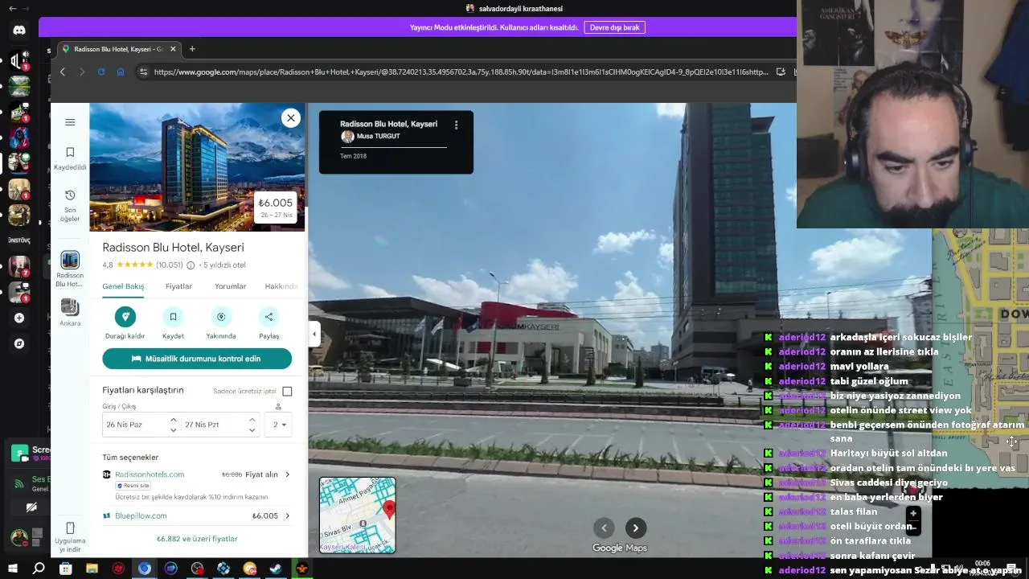Open Windows taskbar search
1029x579 pixels.
pyautogui.click(x=39, y=569)
